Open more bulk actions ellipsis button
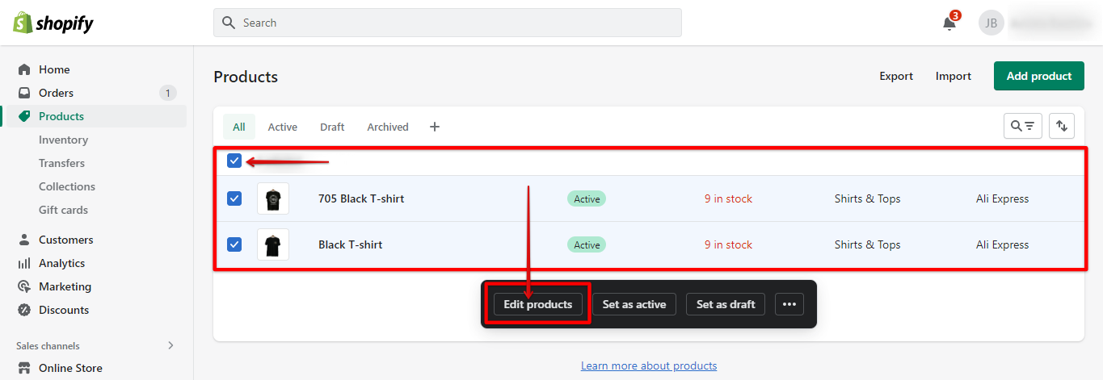 tap(789, 304)
